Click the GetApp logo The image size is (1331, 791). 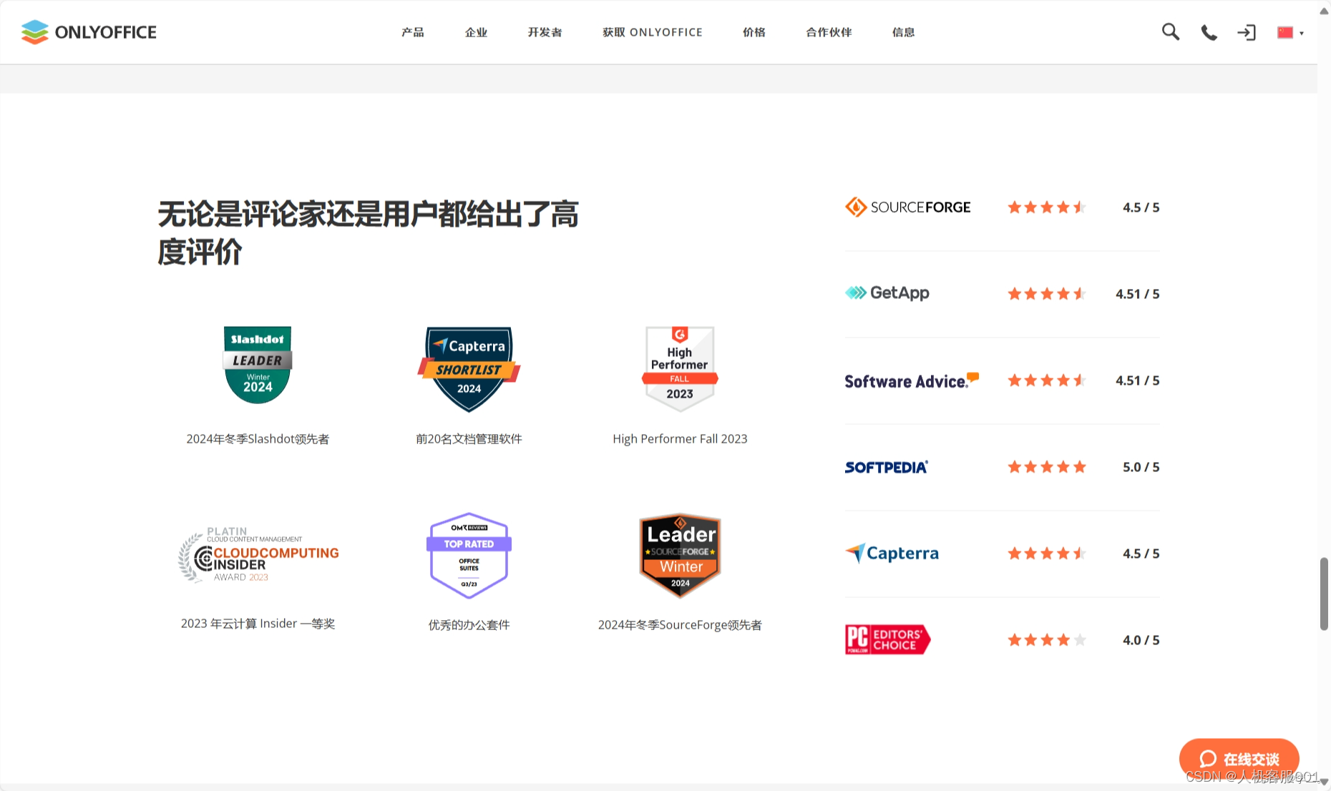[887, 293]
